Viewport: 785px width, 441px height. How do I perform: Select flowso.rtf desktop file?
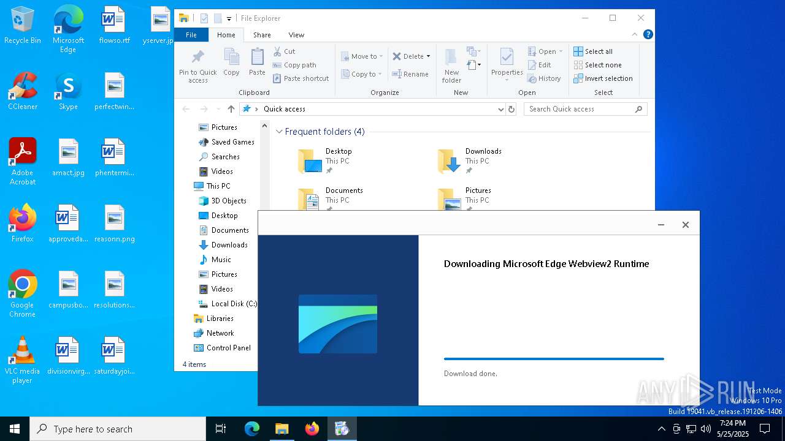(114, 26)
